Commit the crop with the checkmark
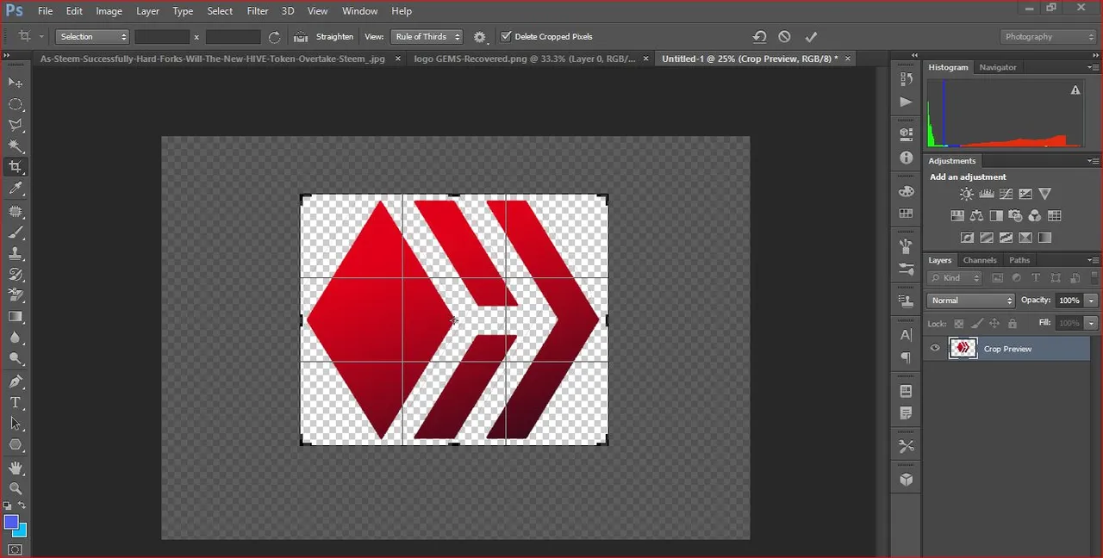Screen dimensions: 1103x558 811,37
